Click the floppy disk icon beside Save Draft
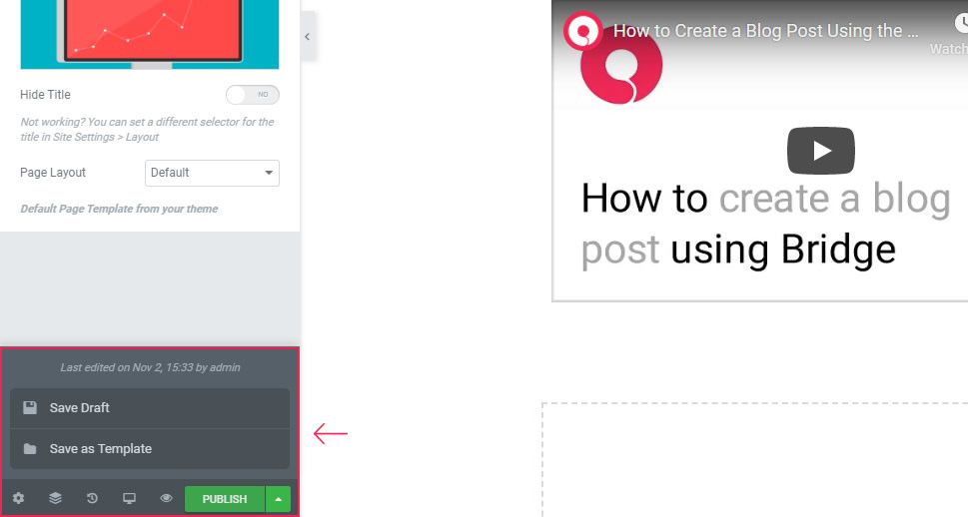Viewport: 968px width, 517px height. coord(30,408)
